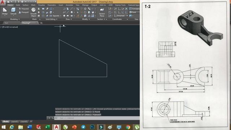
Task: Open the Conceptual visual style dropdown
Action: [x=134, y=9]
